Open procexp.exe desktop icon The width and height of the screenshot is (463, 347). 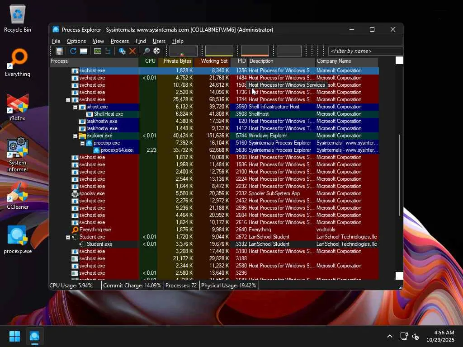tap(18, 240)
